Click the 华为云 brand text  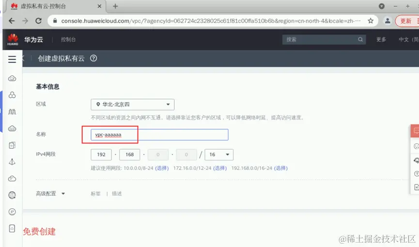click(x=34, y=40)
